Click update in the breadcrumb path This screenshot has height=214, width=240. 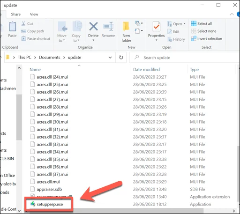(75, 58)
